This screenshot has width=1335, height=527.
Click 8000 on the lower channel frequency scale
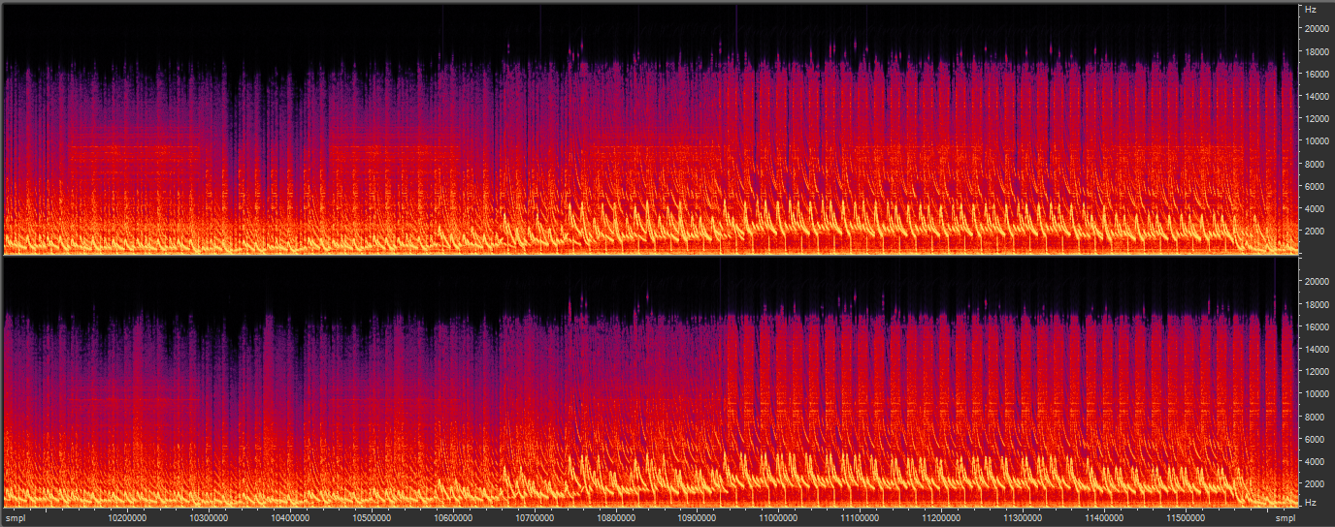click(1315, 417)
